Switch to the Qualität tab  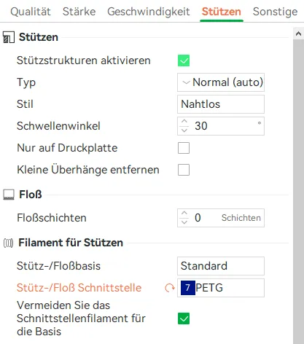(x=31, y=12)
